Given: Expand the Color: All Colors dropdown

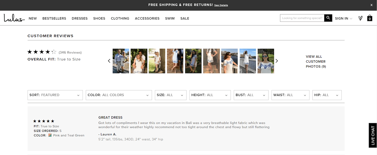Looking at the screenshot, I should pos(119,95).
